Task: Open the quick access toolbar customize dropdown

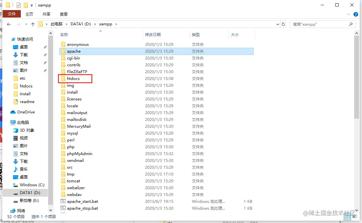Action: click(32, 5)
